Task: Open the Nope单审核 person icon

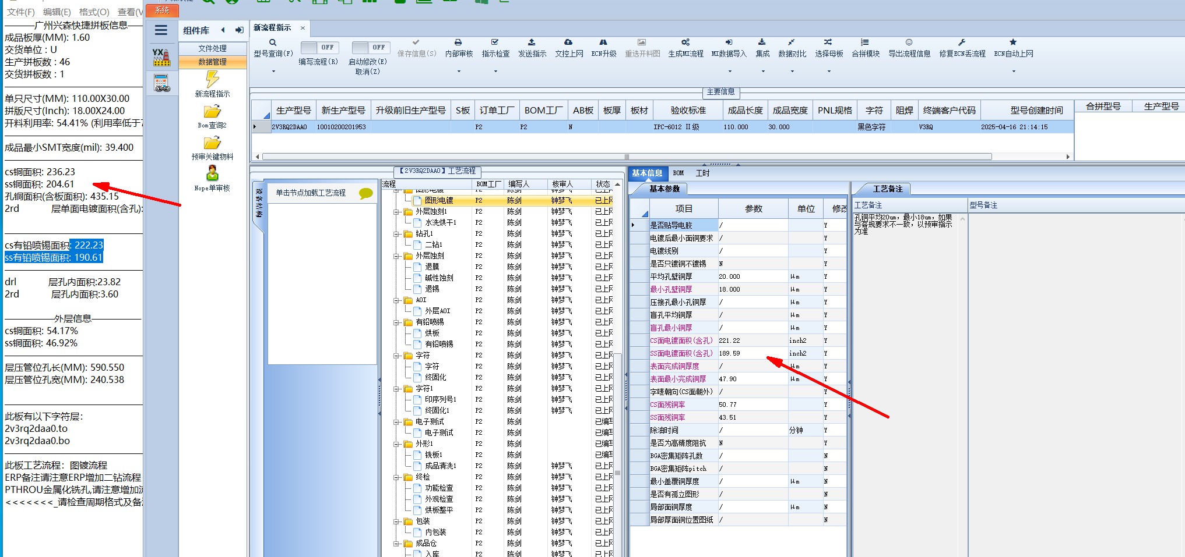Action: pyautogui.click(x=212, y=173)
